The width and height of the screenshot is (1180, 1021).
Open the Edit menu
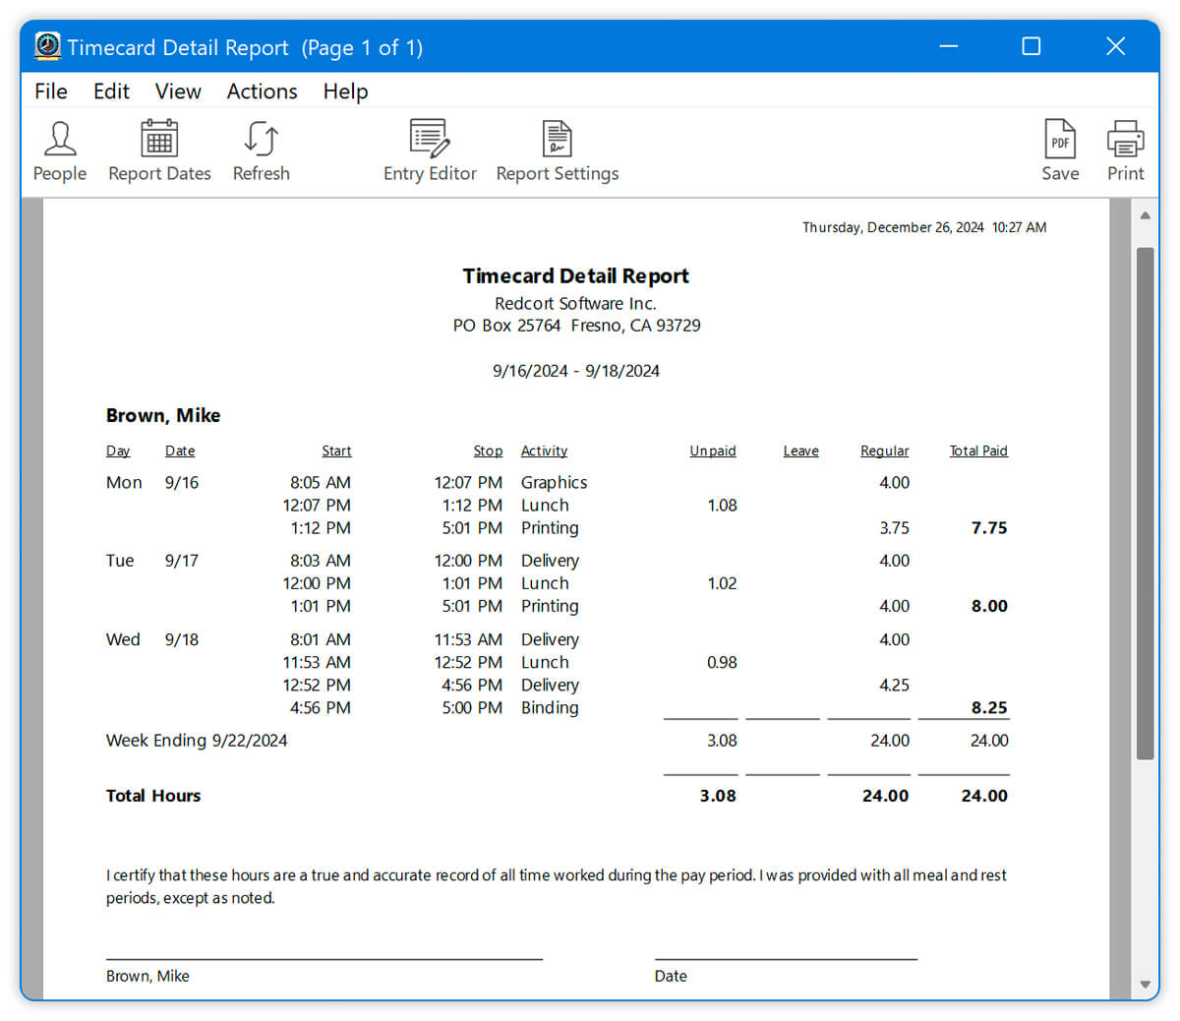pyautogui.click(x=111, y=90)
